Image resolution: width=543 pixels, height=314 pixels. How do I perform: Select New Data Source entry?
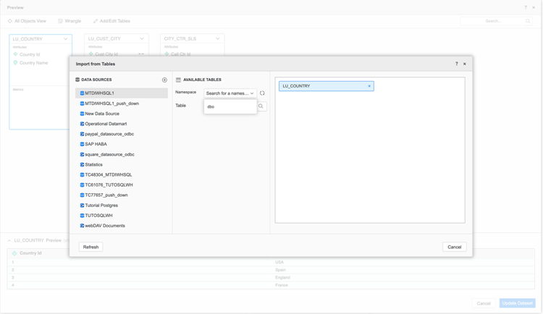coord(102,114)
